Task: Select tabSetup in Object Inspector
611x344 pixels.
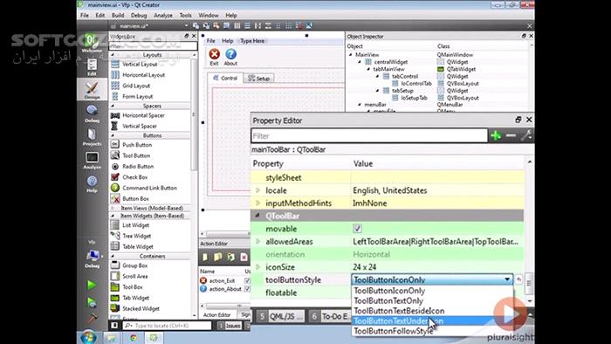Action: [x=402, y=91]
